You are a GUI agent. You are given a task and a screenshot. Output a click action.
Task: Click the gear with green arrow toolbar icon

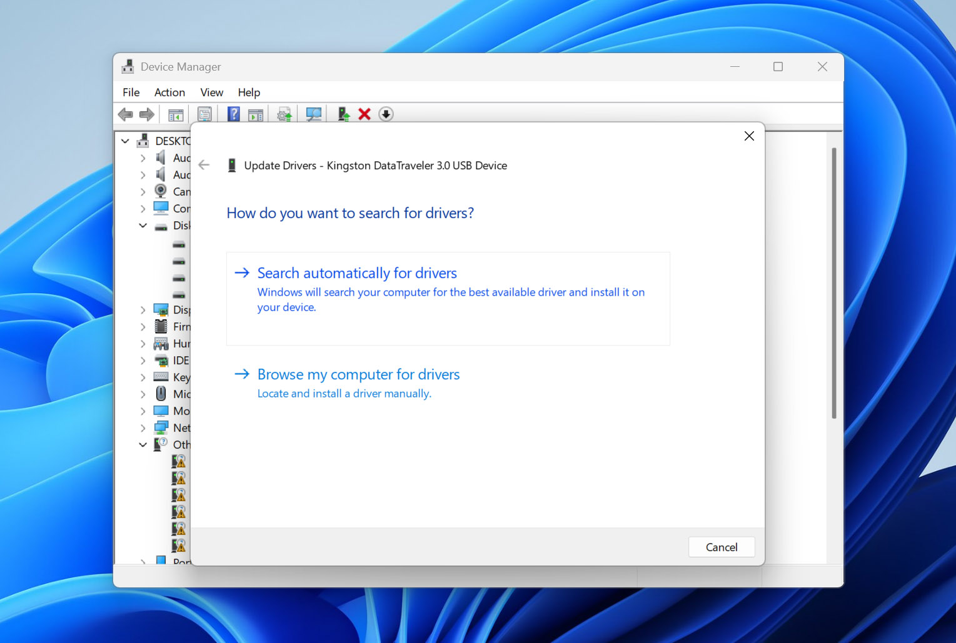pos(284,114)
